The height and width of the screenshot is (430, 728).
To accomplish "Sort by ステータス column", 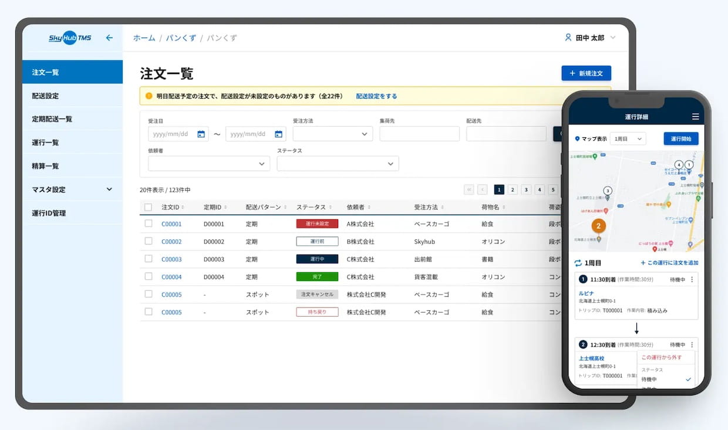I will pyautogui.click(x=330, y=207).
